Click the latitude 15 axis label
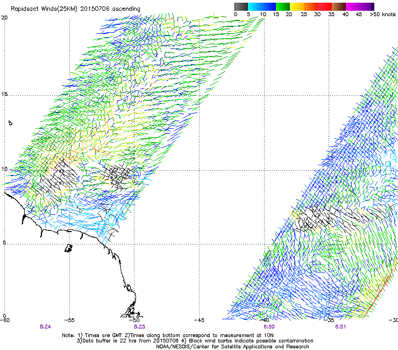Viewport: 398px width, 350px height. 4,94
